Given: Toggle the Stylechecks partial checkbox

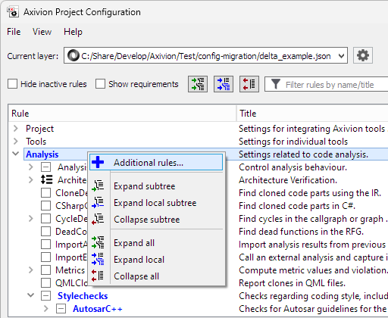Looking at the screenshot, I should 45,296.
